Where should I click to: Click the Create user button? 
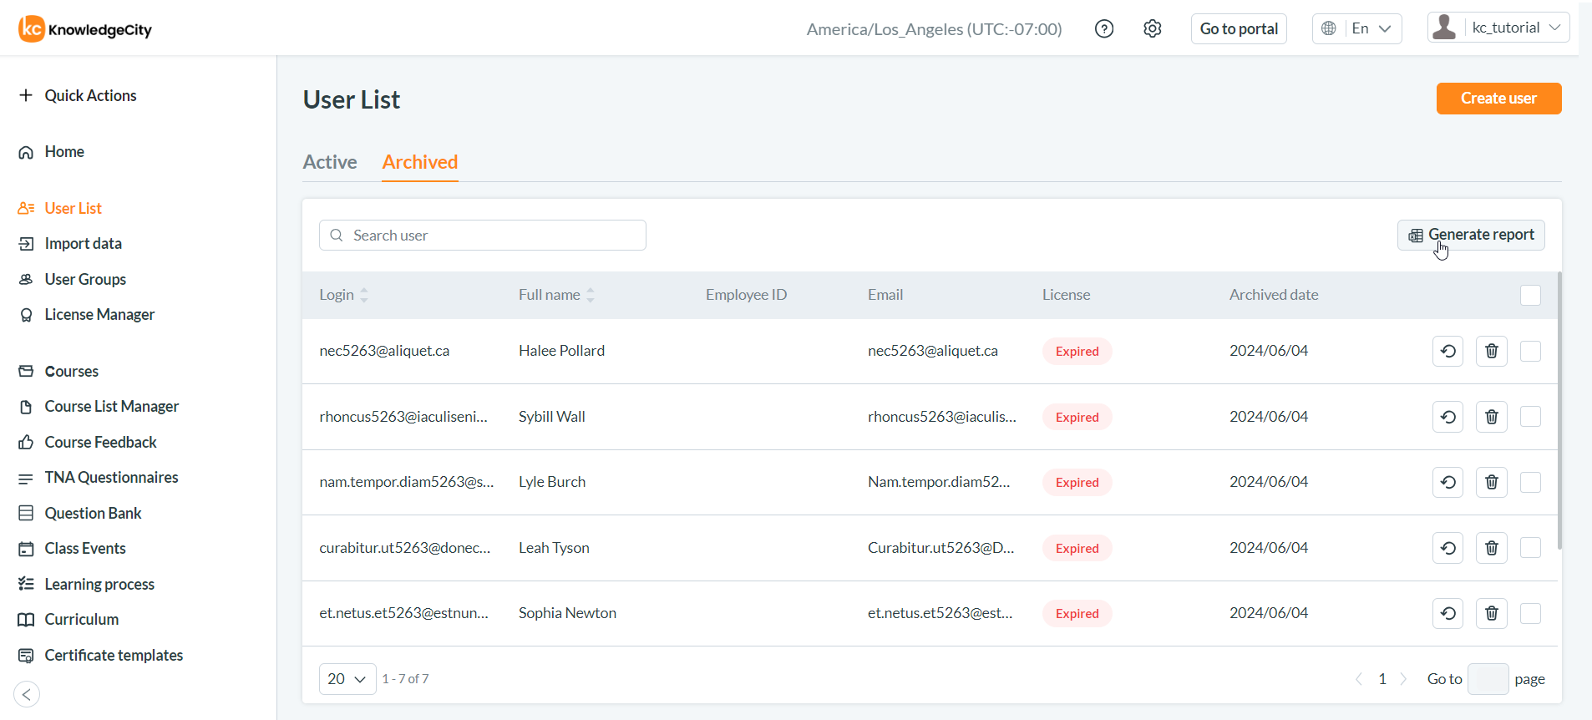1498,99
